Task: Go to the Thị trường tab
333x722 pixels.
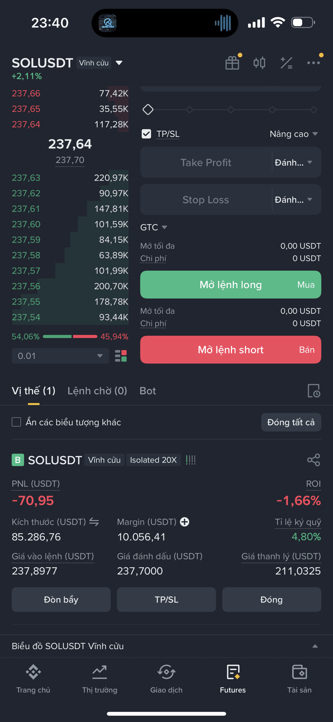Action: tap(100, 679)
